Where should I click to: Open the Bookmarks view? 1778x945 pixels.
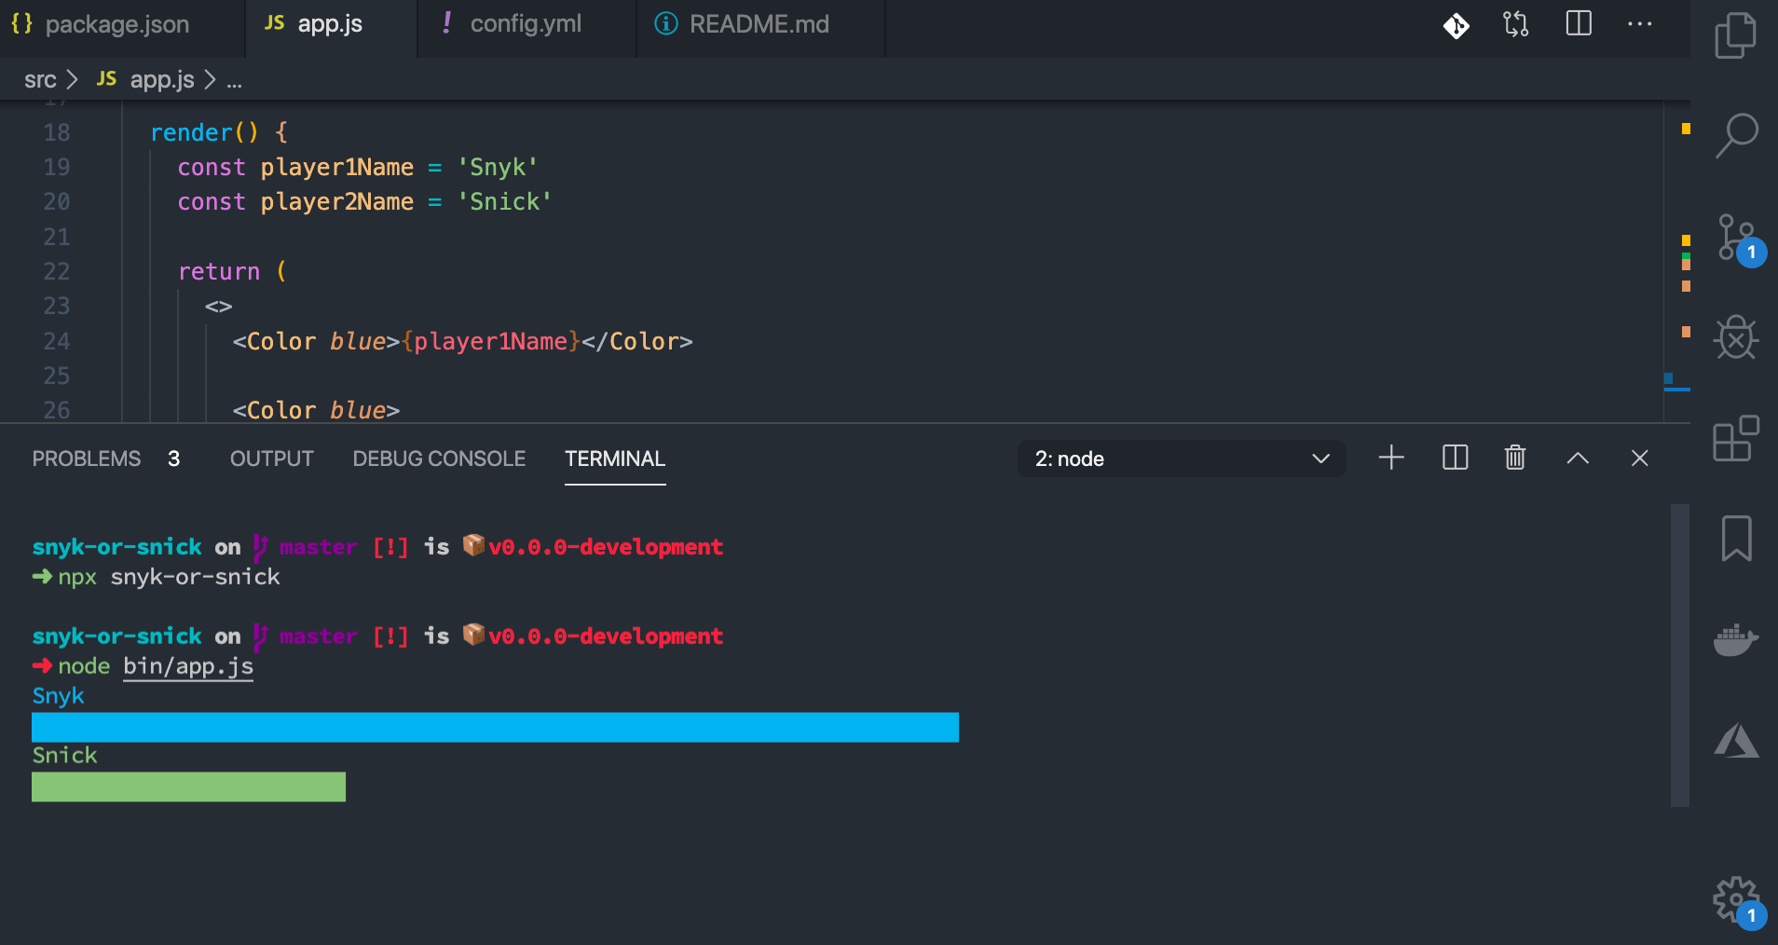click(1736, 539)
